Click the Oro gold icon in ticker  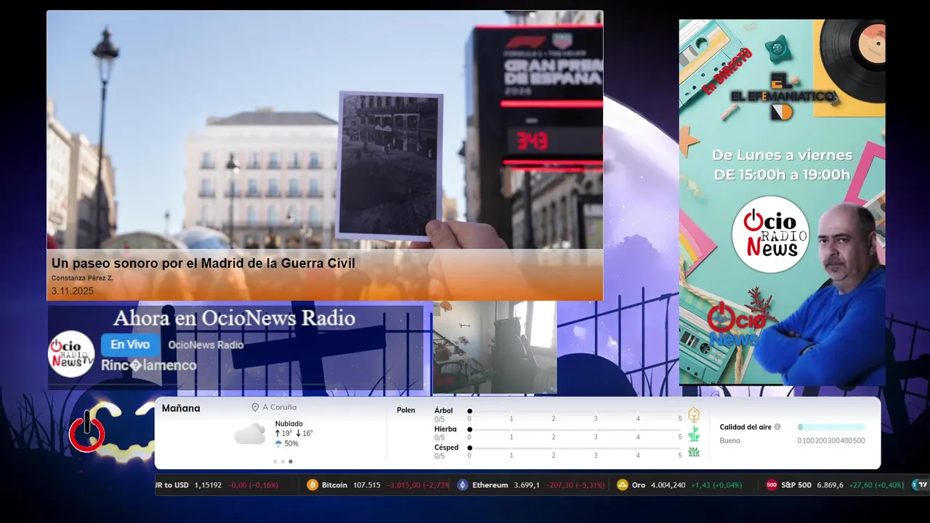pos(622,485)
